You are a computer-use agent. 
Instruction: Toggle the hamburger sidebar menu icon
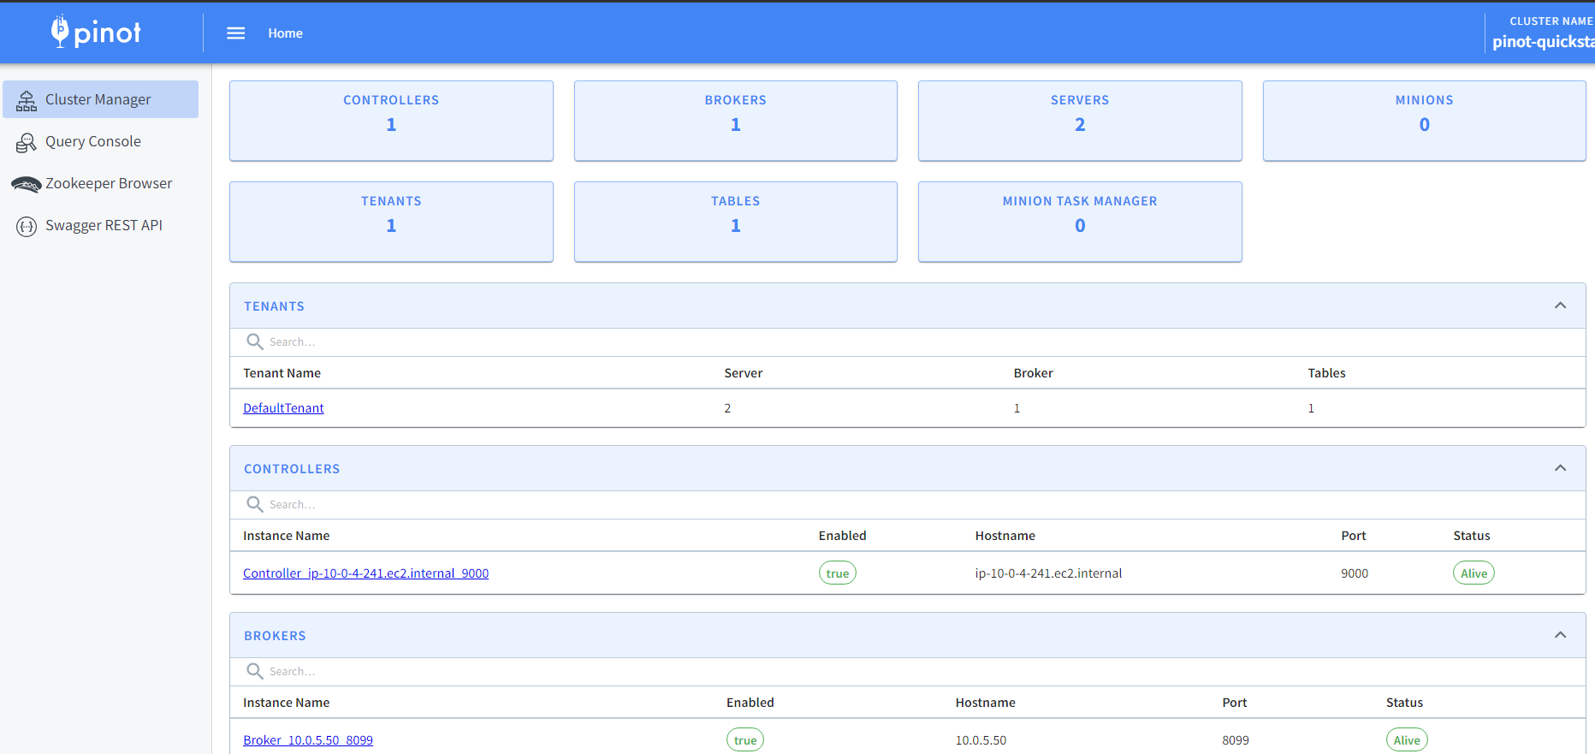pyautogui.click(x=236, y=33)
